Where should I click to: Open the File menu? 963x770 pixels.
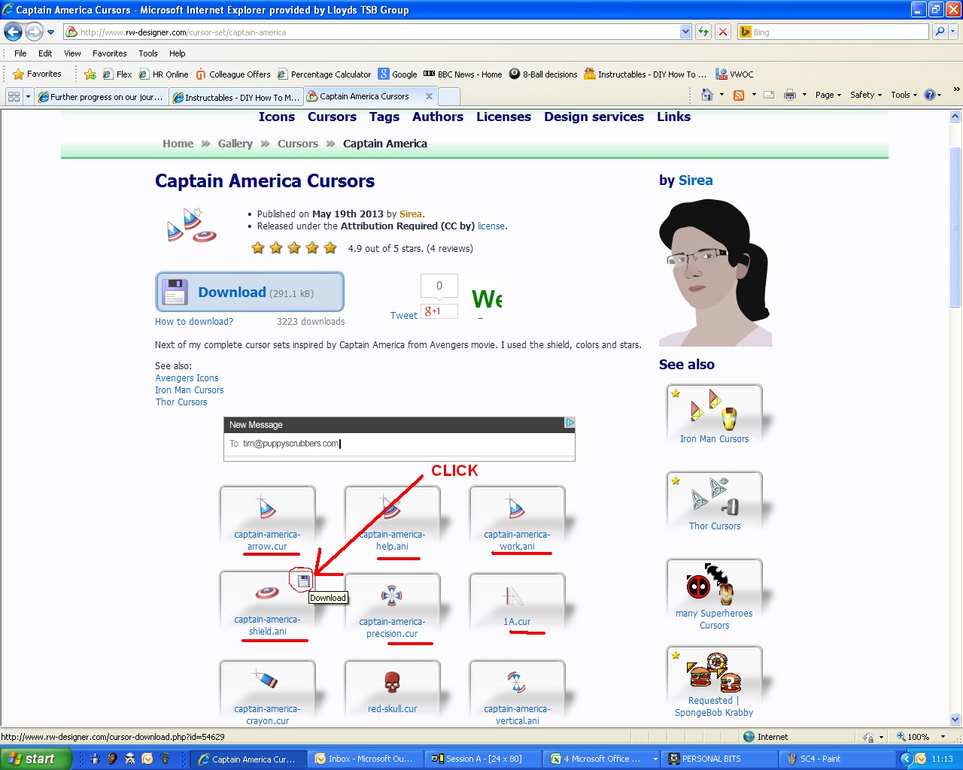click(x=20, y=53)
